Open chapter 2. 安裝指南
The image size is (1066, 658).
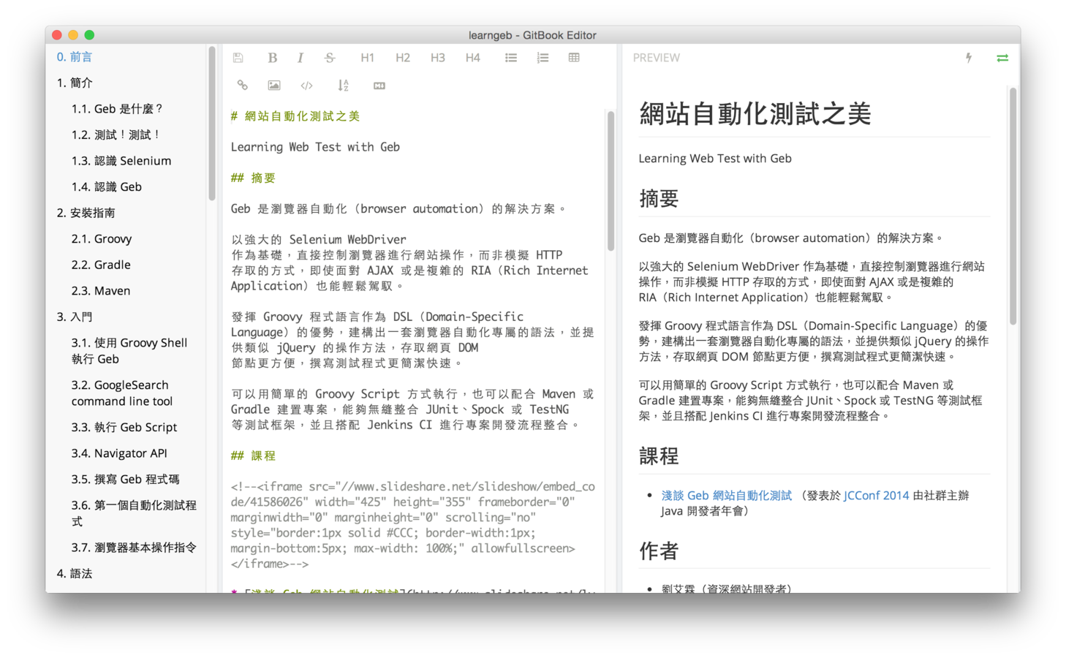point(86,213)
